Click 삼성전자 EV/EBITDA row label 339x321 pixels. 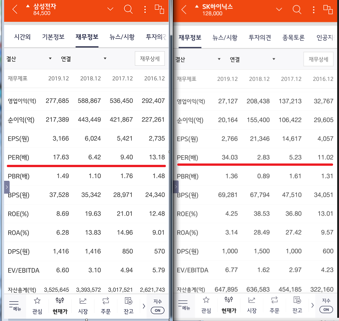[x=24, y=270]
